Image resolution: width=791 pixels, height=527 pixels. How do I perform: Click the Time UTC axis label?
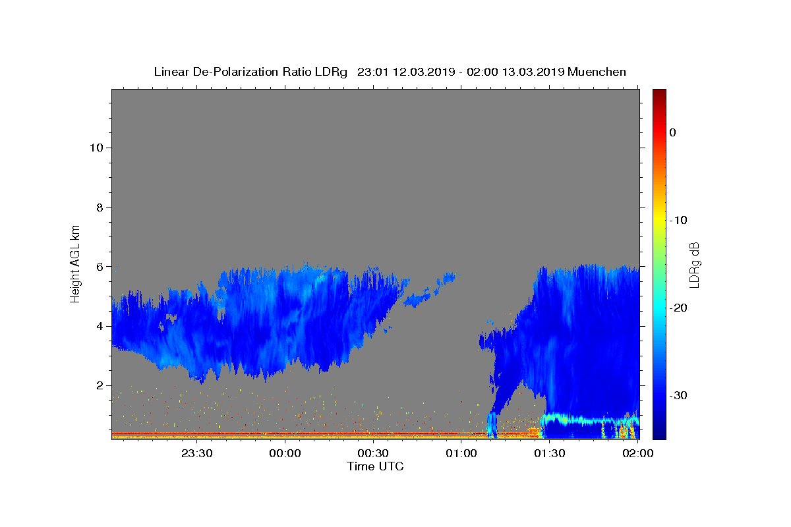(375, 466)
